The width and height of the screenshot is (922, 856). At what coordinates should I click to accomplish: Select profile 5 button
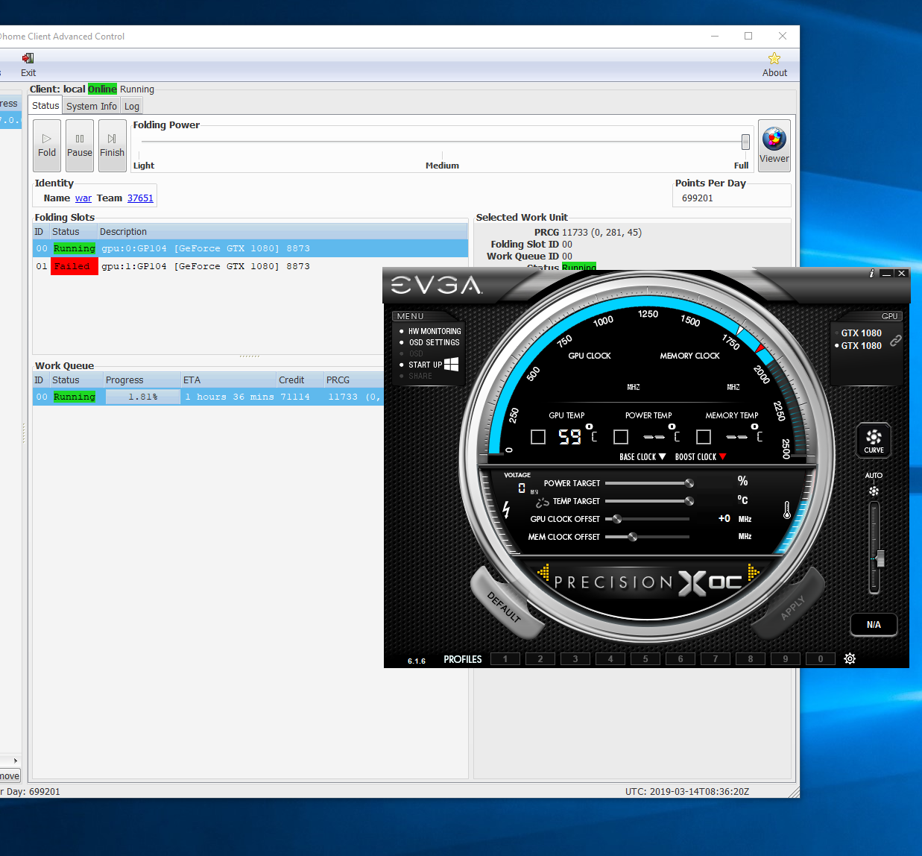(645, 659)
